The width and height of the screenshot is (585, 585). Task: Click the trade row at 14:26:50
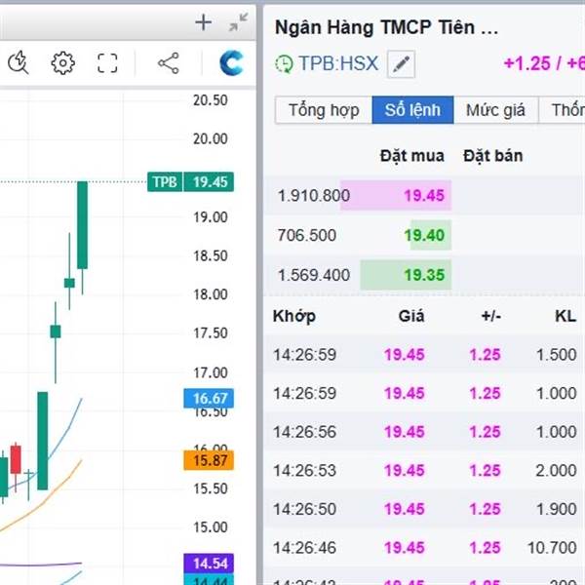424,509
